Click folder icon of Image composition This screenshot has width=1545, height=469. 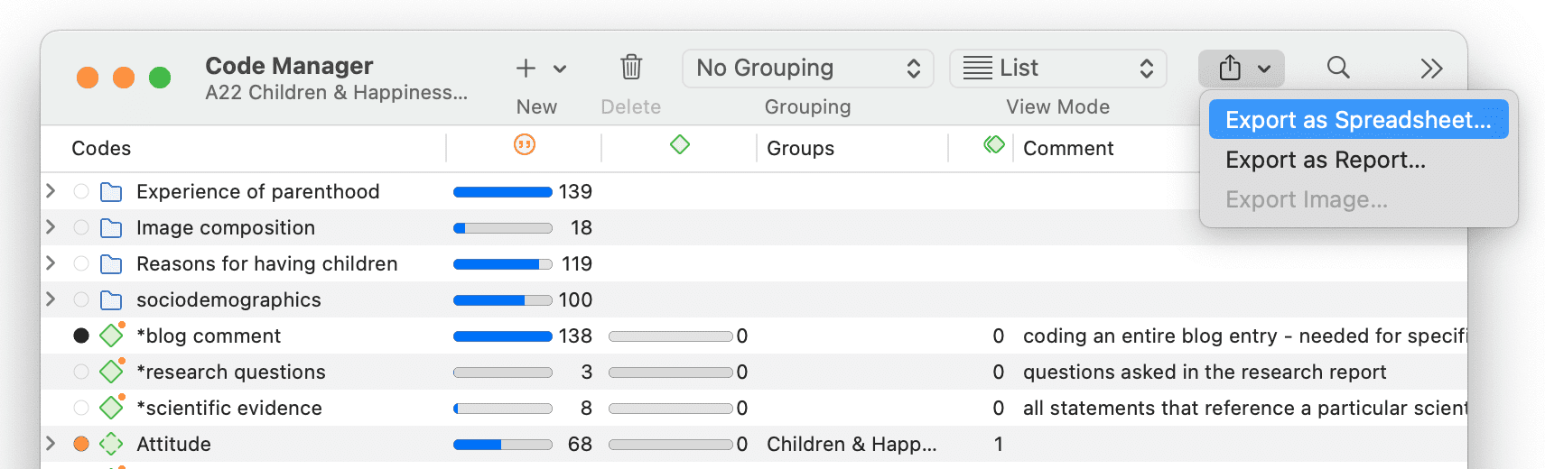click(111, 228)
